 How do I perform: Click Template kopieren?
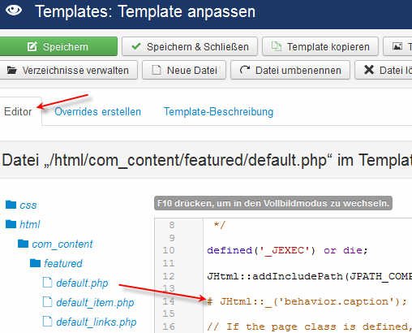coord(320,46)
